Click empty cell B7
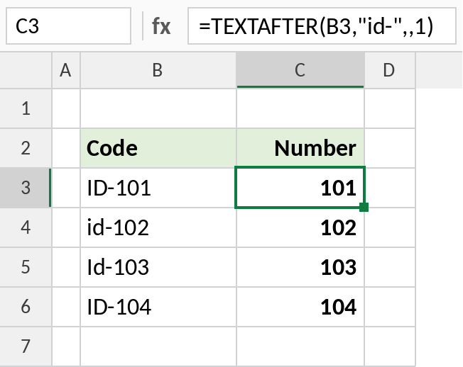463x367 pixels. 158,346
